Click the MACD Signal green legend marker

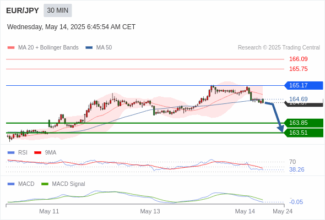[45, 184]
